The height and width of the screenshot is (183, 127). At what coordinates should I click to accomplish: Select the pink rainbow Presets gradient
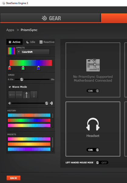[29, 139]
